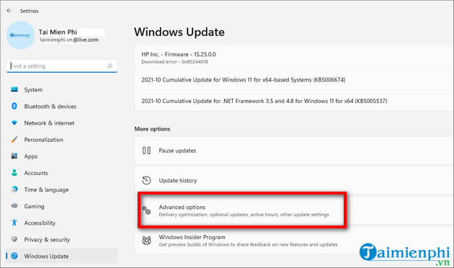454x268 pixels.
Task: Open Windows Insider Program
Action: 294,240
